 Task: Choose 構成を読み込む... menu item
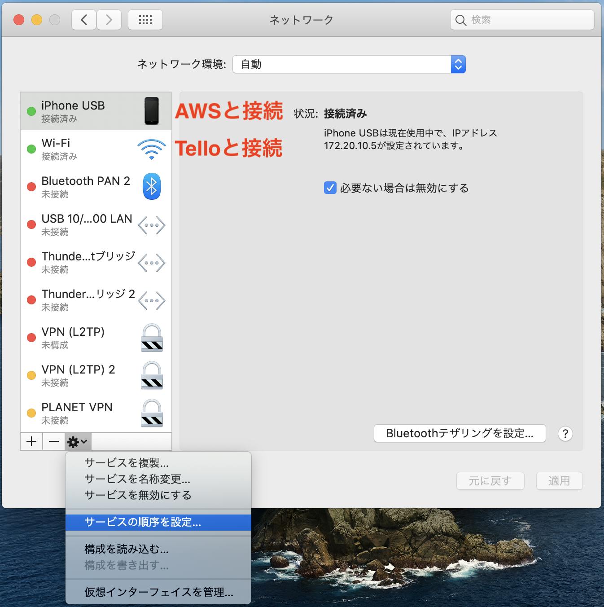pos(158,549)
